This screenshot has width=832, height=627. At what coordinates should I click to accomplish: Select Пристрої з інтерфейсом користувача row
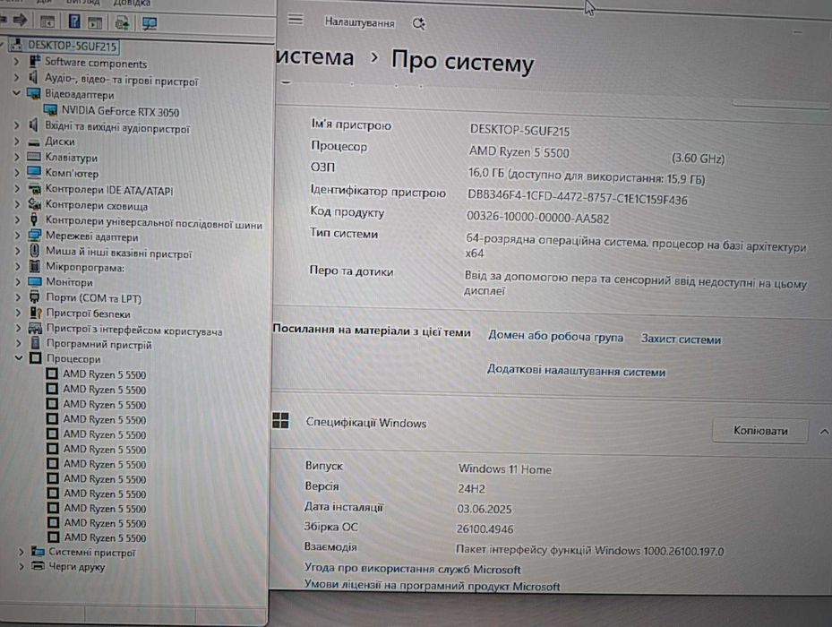[x=133, y=330]
